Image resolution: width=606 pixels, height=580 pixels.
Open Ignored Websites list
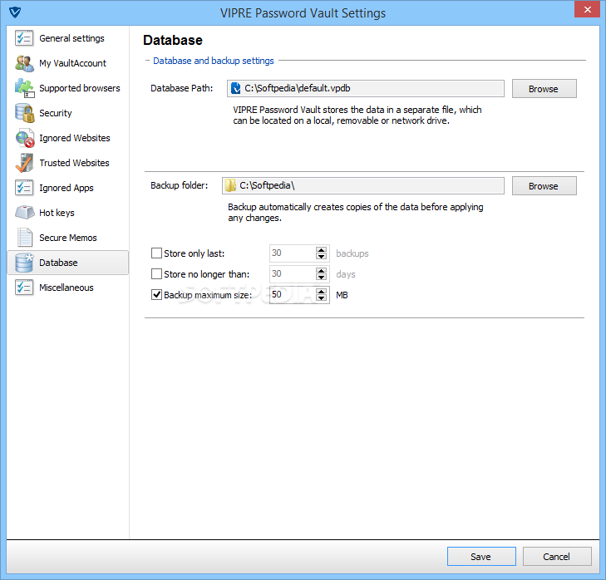(x=67, y=138)
